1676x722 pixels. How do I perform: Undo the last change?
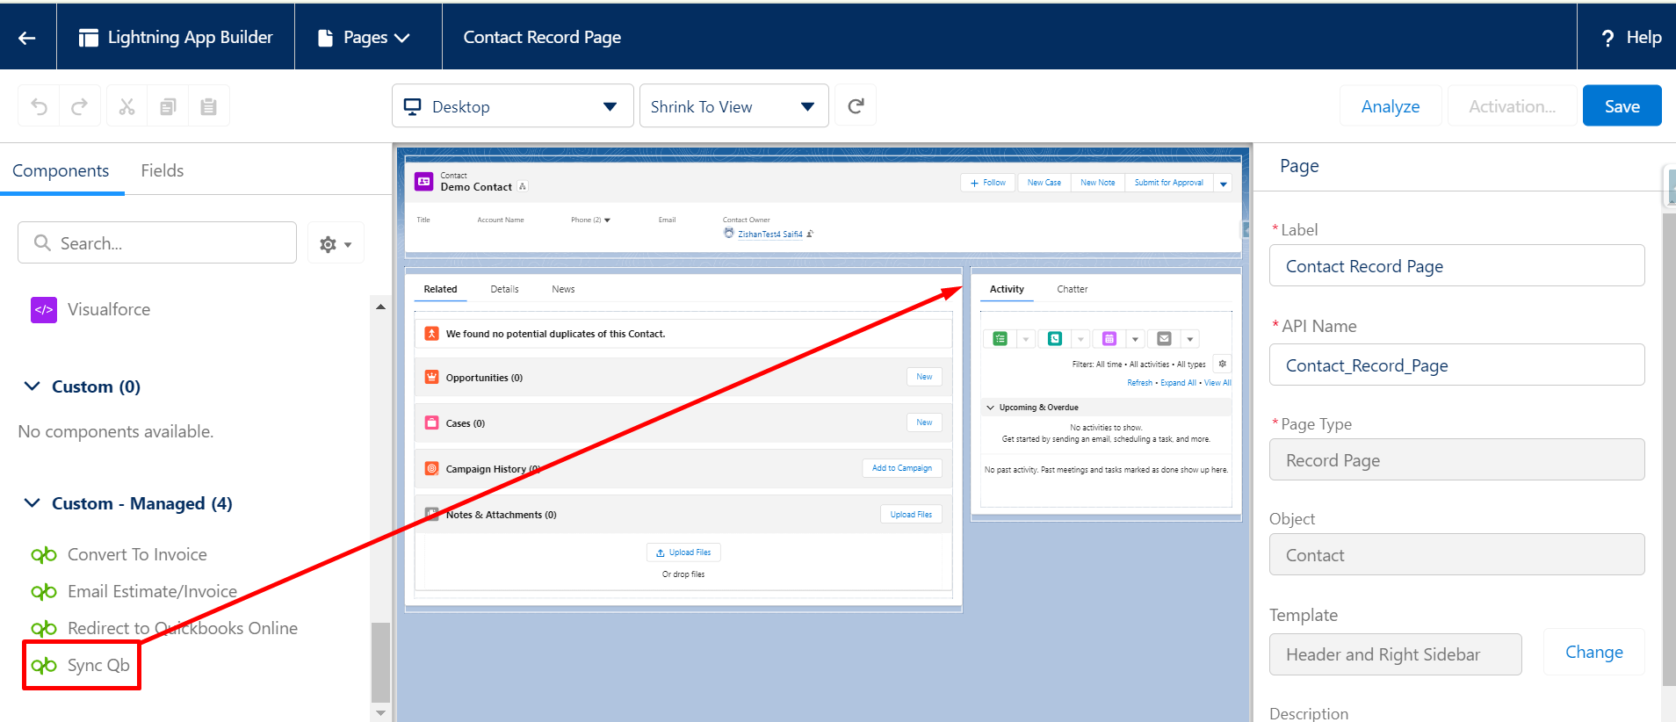tap(40, 106)
